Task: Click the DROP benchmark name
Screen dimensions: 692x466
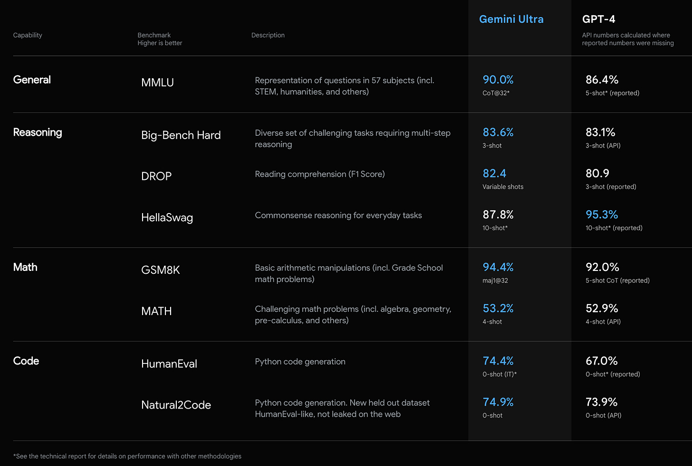Action: (x=156, y=176)
